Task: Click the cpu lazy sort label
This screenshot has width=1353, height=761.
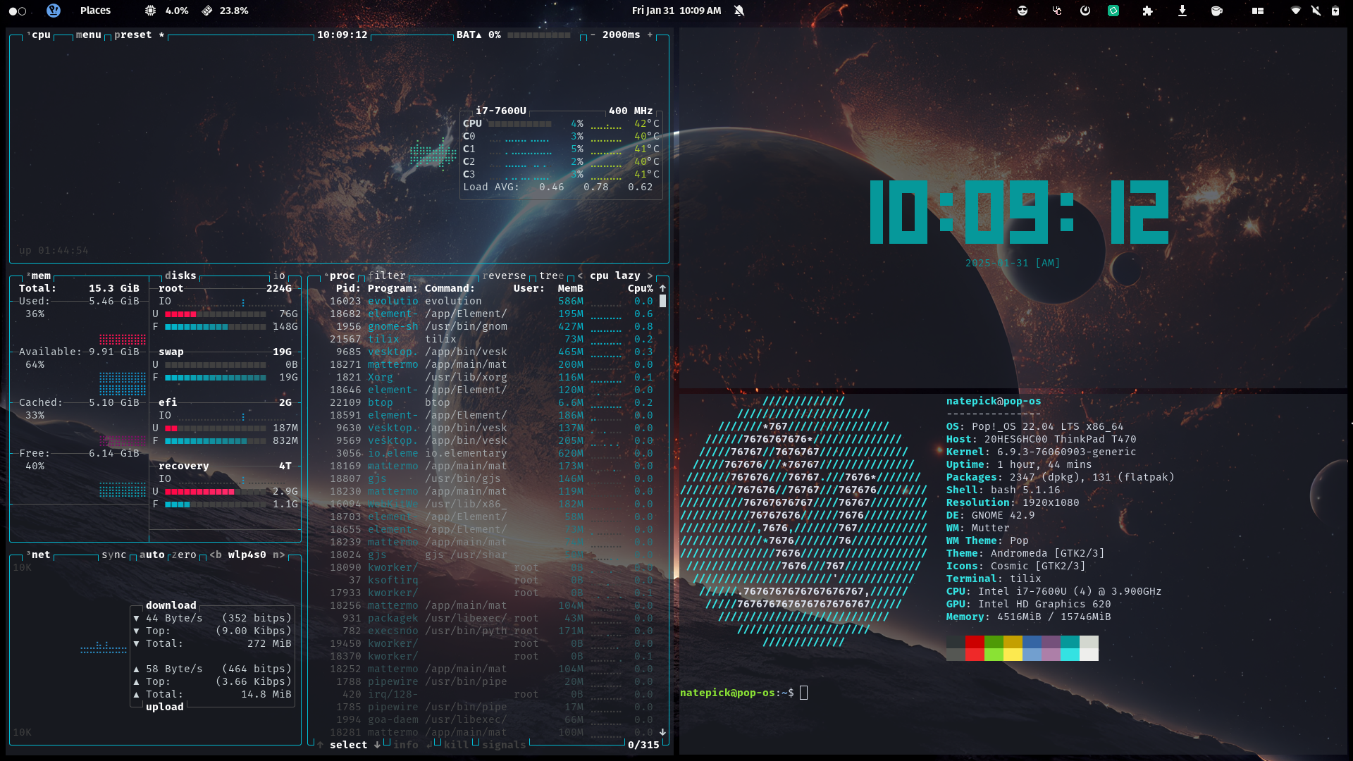Action: [615, 276]
